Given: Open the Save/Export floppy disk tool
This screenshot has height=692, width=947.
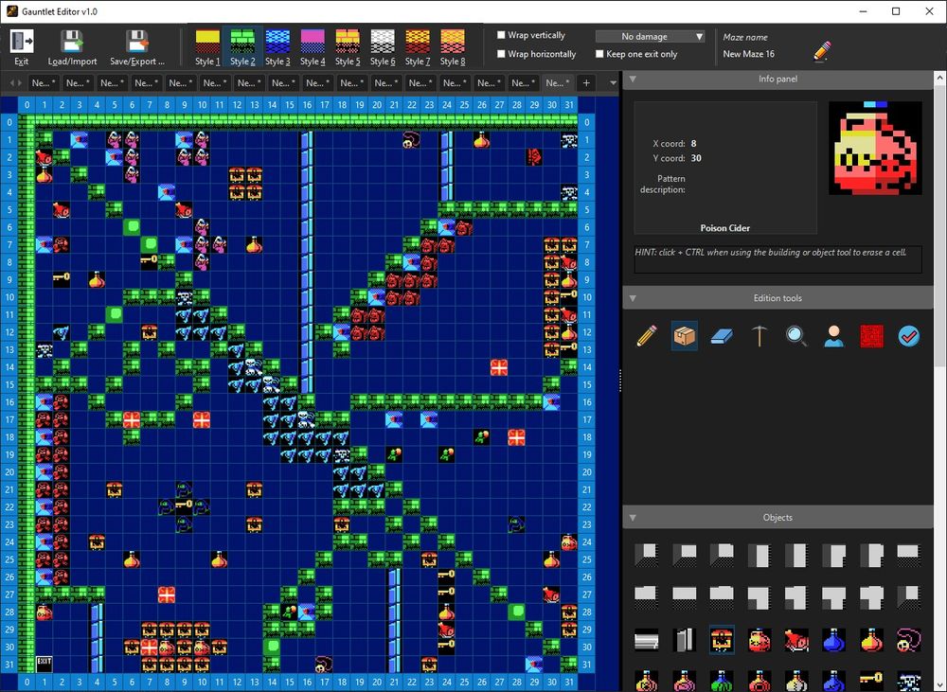Looking at the screenshot, I should (x=137, y=42).
